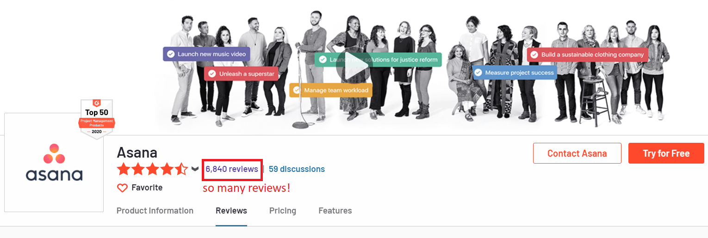
Task: Click checkmark on Manage team workload label
Action: pos(297,90)
